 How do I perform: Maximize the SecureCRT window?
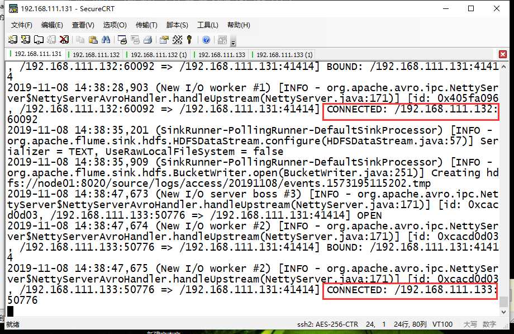coord(471,8)
